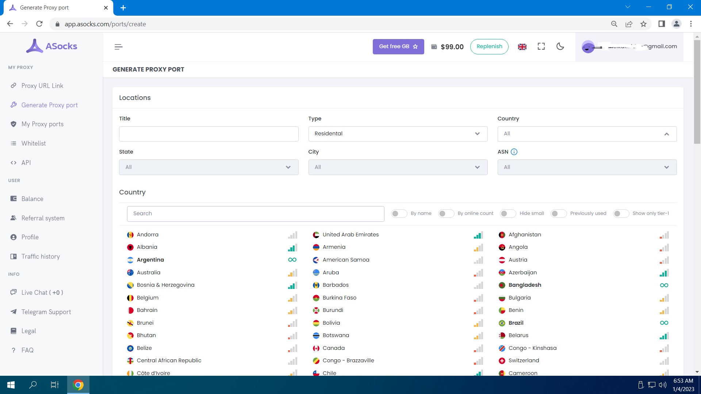Enable the By name toggle

tap(399, 213)
